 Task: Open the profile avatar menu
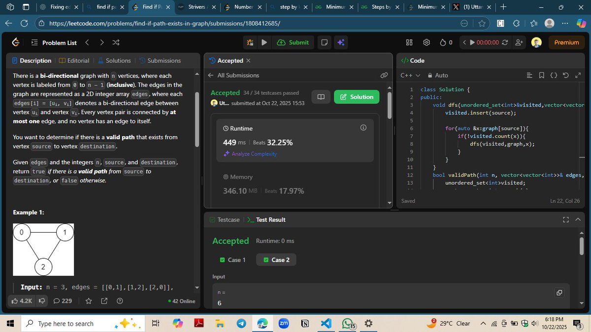[536, 42]
